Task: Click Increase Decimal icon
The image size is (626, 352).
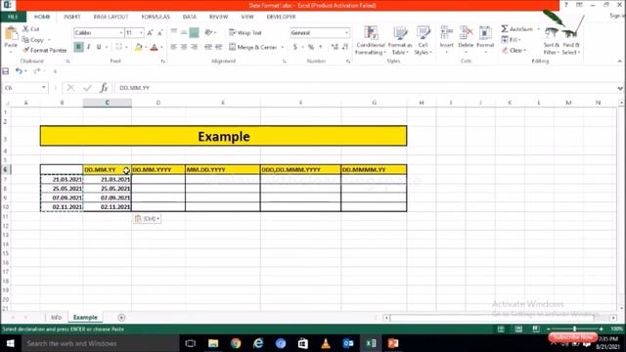Action: (335, 47)
